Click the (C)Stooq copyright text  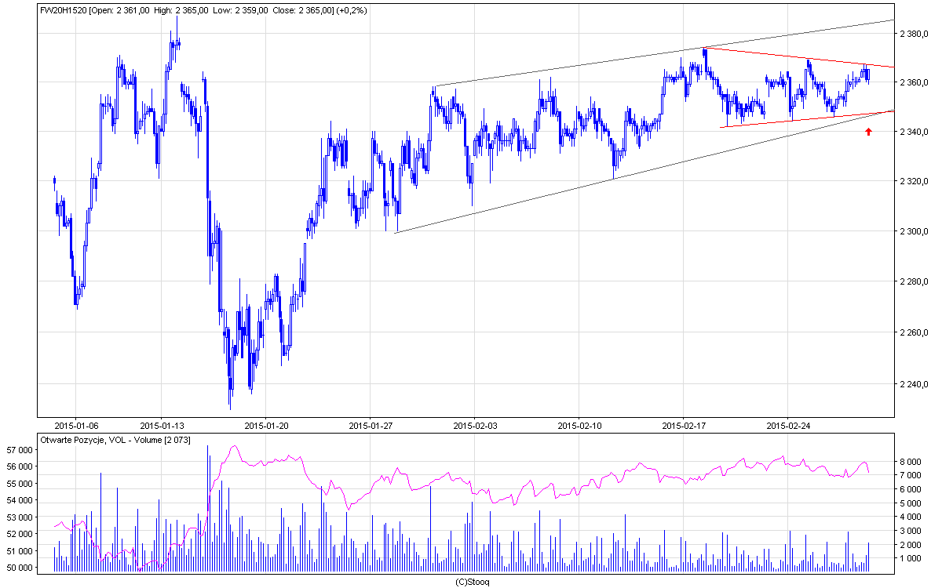tap(473, 582)
